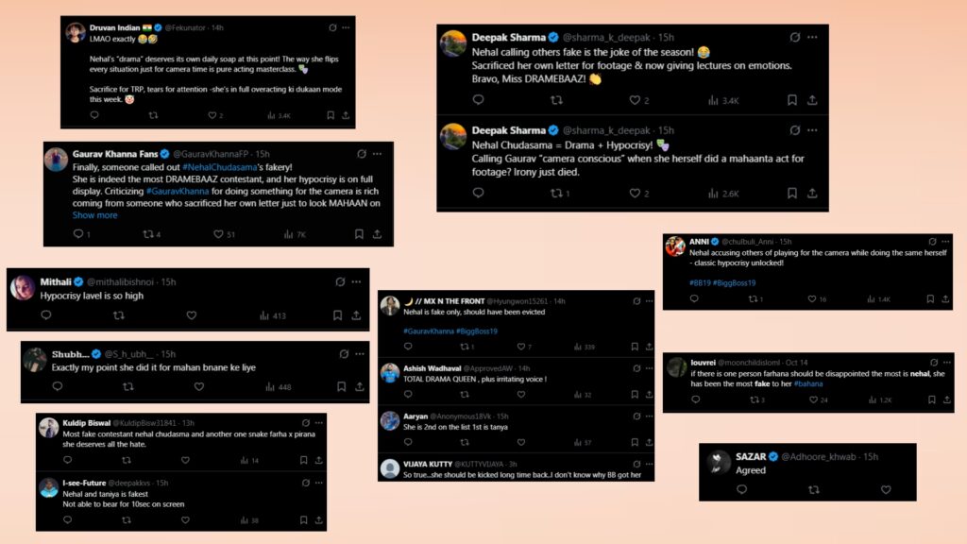Image resolution: width=967 pixels, height=544 pixels.
Task: Repost Deepak Sharma's Drama + Hypocrisy tweet
Action: (555, 193)
